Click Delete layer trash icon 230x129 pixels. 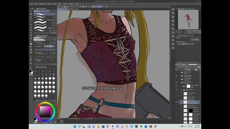200,70
